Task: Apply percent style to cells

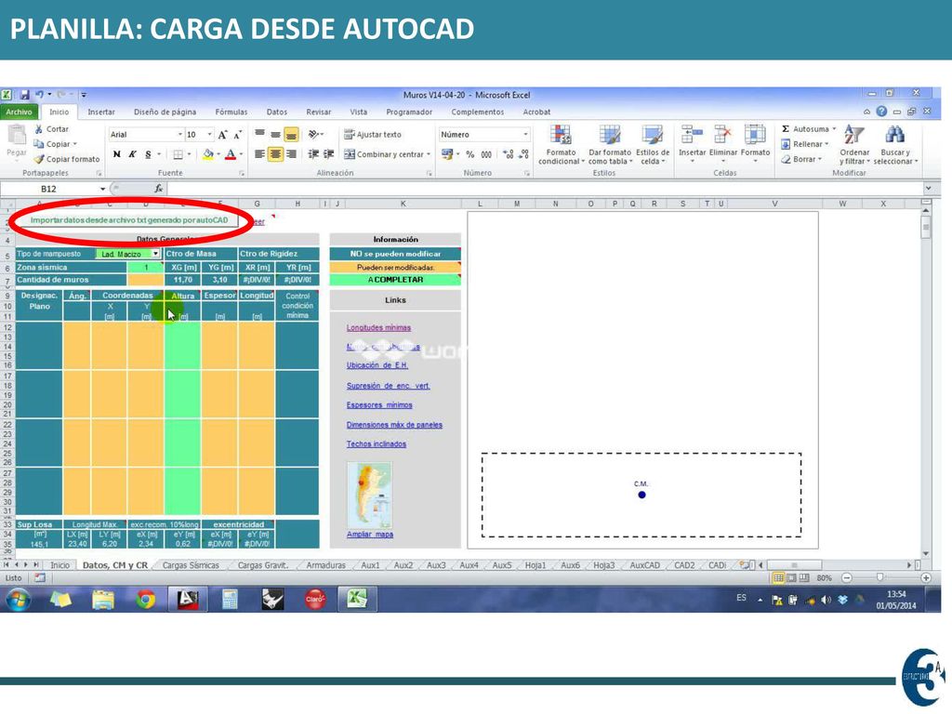Action: tap(469, 154)
